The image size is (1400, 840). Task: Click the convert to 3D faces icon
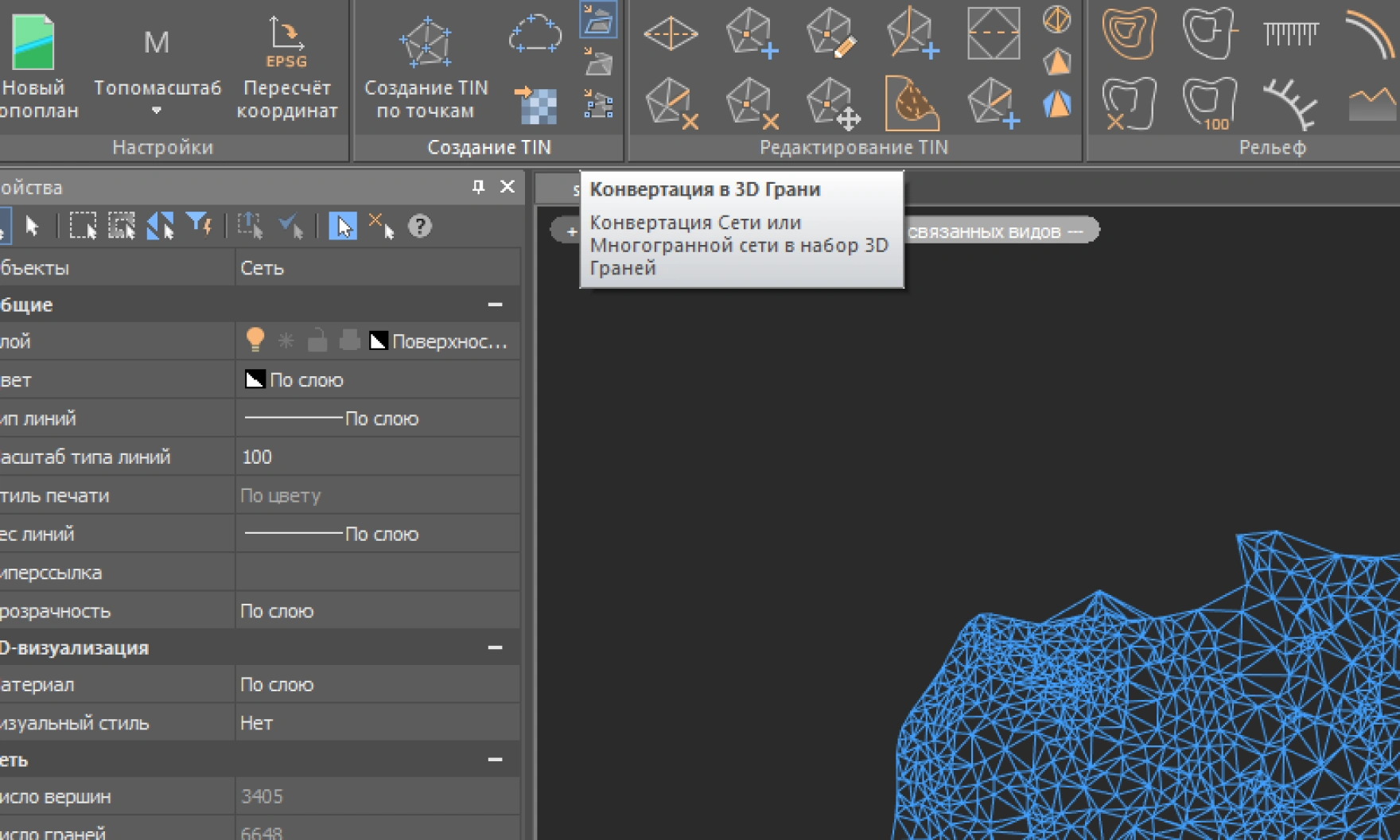tap(598, 21)
